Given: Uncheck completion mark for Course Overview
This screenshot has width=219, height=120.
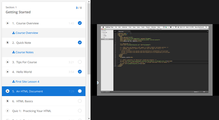Looking at the screenshot, I should coord(80,23).
